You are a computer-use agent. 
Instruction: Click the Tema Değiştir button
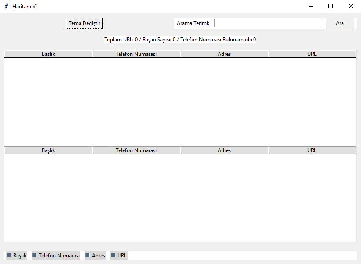(84, 23)
